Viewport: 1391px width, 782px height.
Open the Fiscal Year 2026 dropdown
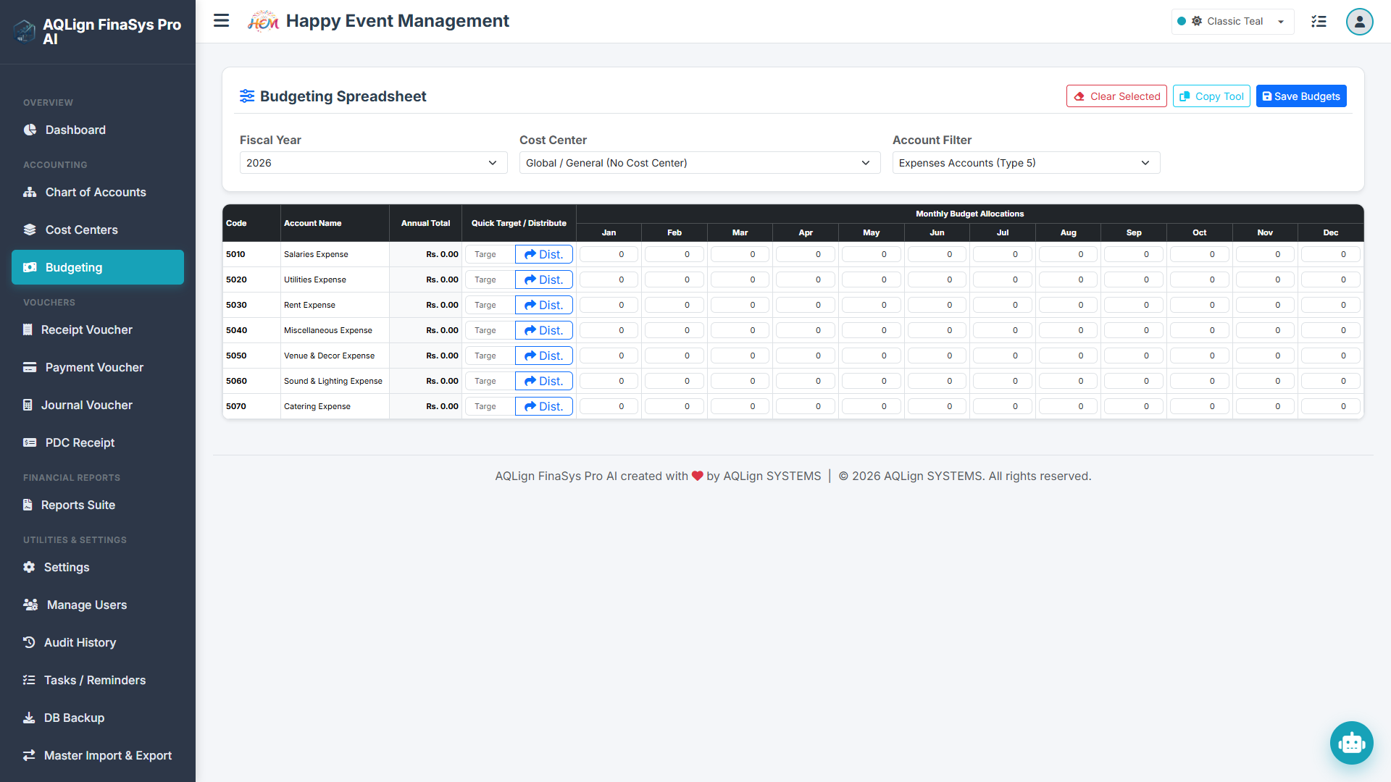pos(373,163)
